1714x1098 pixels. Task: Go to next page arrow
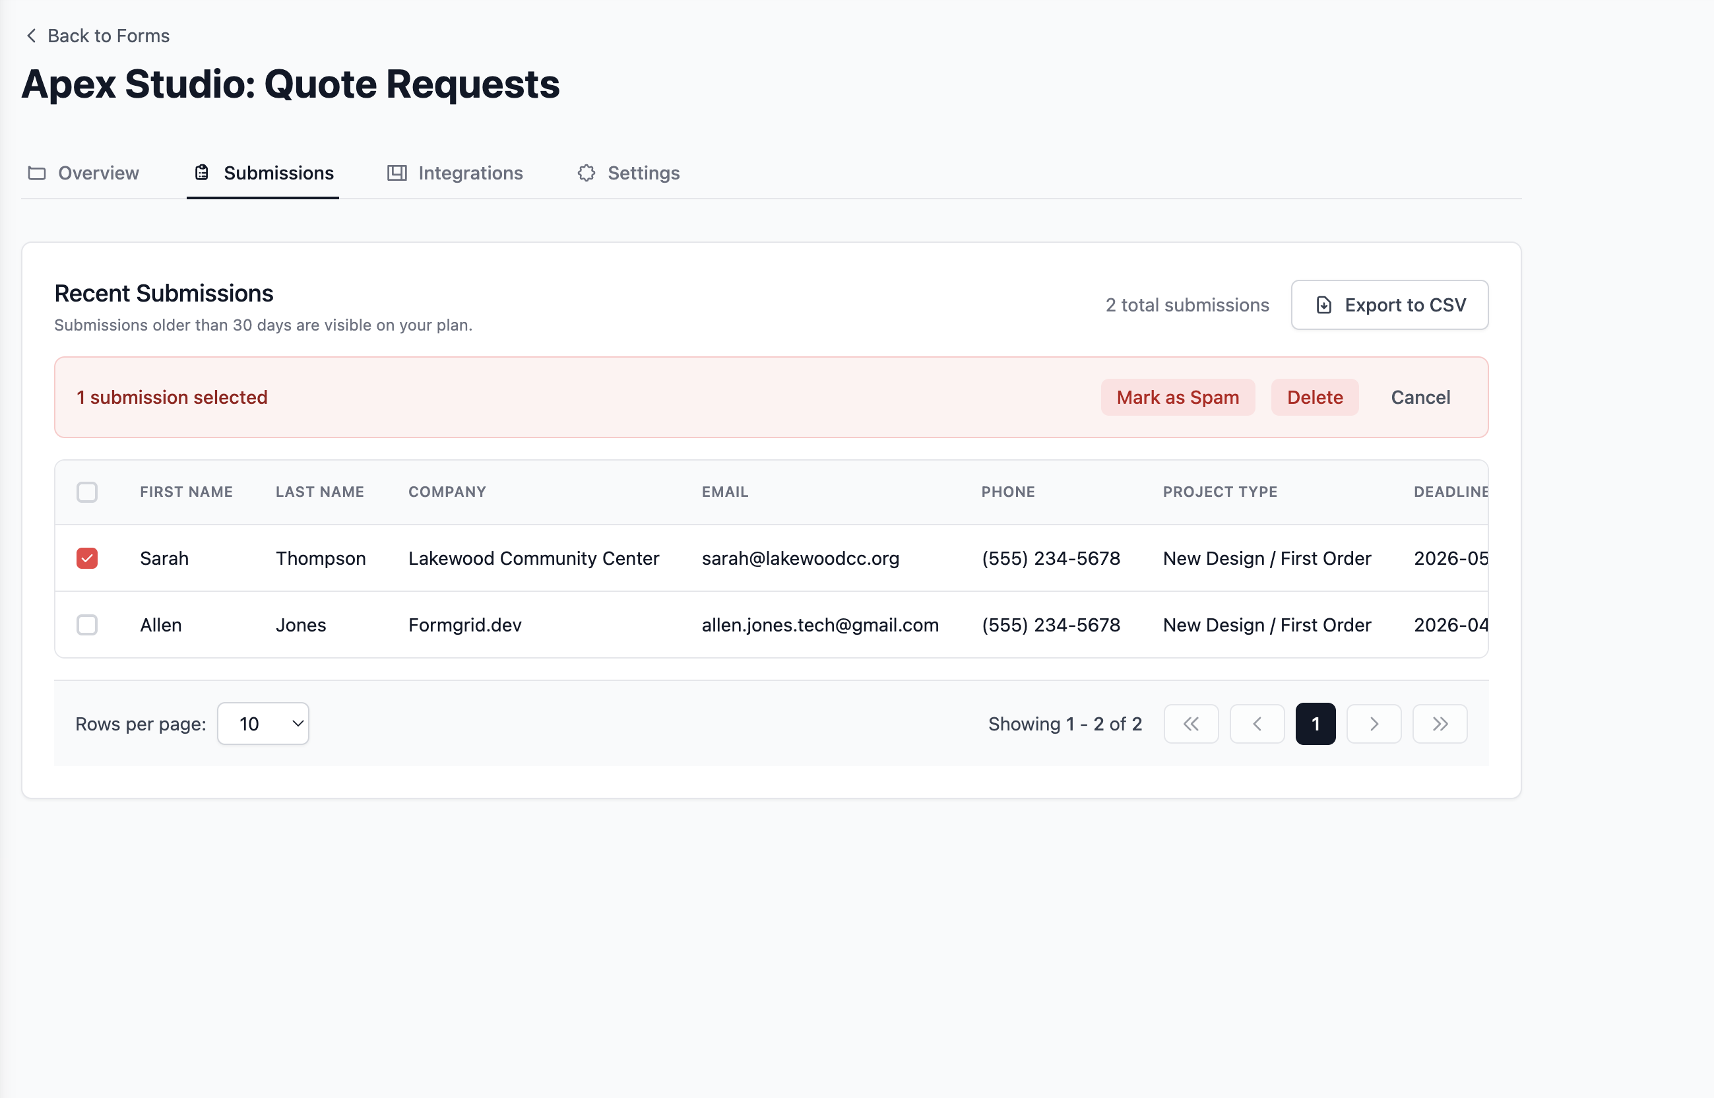tap(1374, 725)
